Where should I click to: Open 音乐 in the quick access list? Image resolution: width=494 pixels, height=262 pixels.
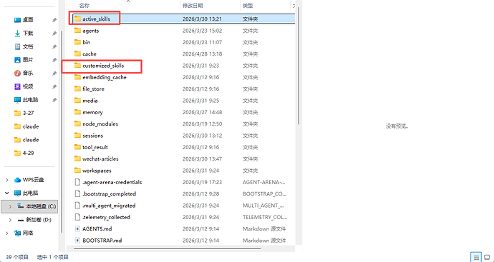coord(28,73)
